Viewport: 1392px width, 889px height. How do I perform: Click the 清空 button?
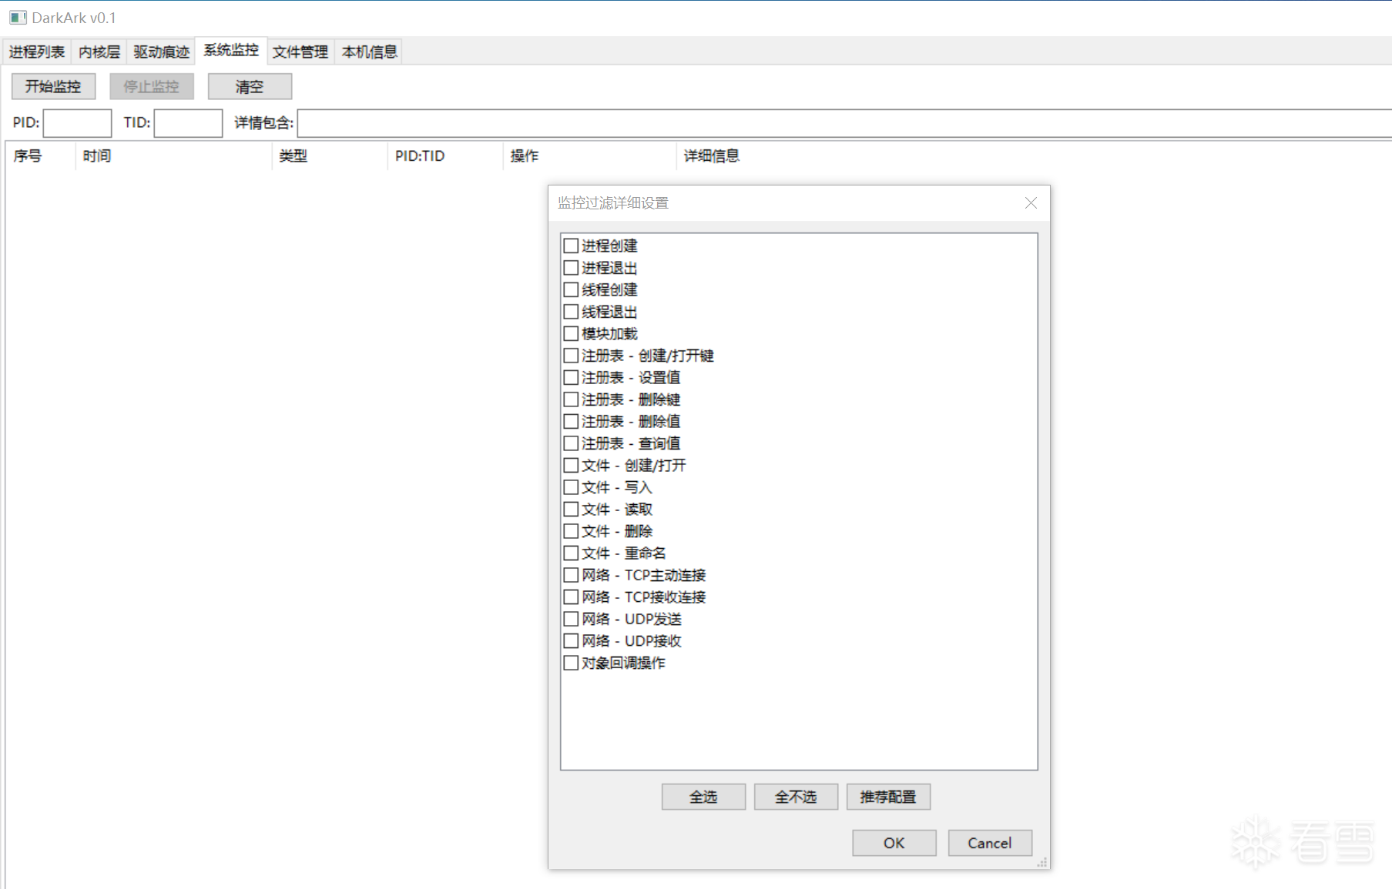pos(250,86)
